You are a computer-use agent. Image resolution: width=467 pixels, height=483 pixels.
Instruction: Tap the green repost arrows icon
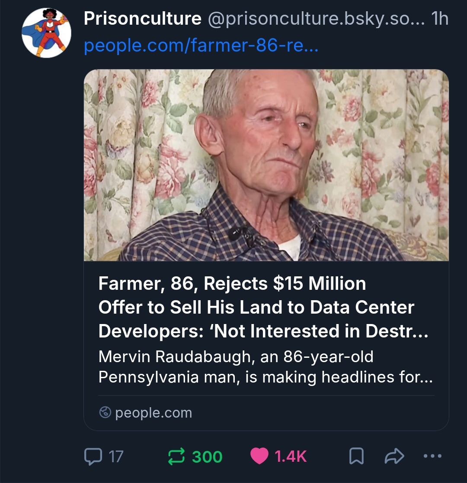point(176,456)
